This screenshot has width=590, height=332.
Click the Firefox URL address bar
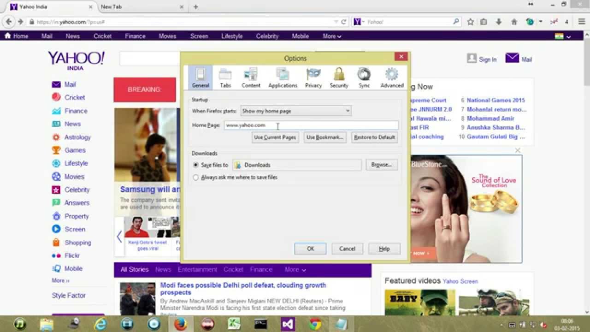(183, 22)
